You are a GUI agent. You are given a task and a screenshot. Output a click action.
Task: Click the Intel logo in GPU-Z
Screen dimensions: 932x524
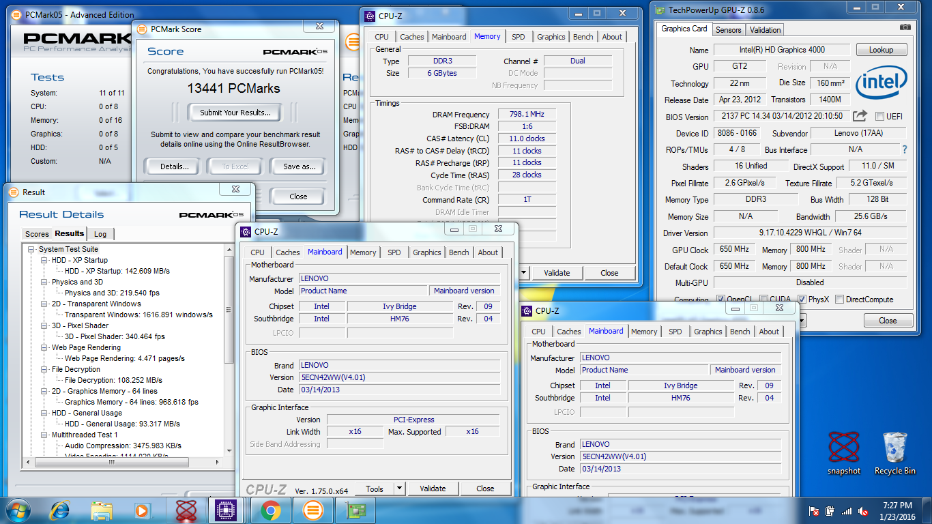click(x=881, y=83)
